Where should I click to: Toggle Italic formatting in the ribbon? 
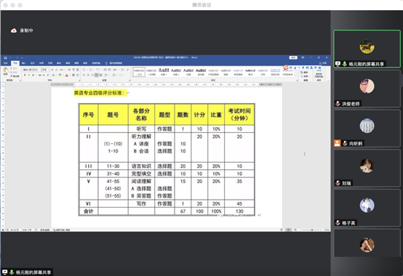pos(29,75)
